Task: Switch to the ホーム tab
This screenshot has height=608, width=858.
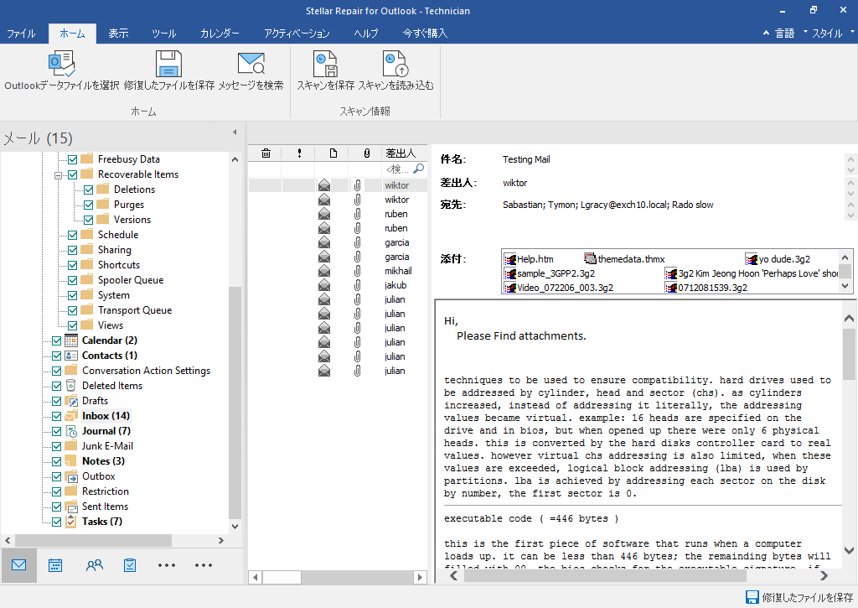Action: [x=72, y=34]
